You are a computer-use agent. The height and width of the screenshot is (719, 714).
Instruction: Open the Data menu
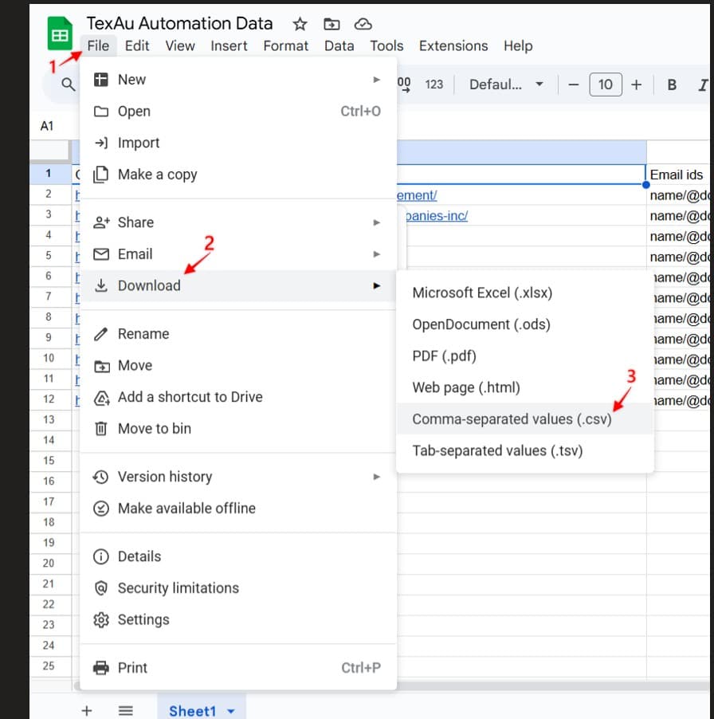pos(339,45)
